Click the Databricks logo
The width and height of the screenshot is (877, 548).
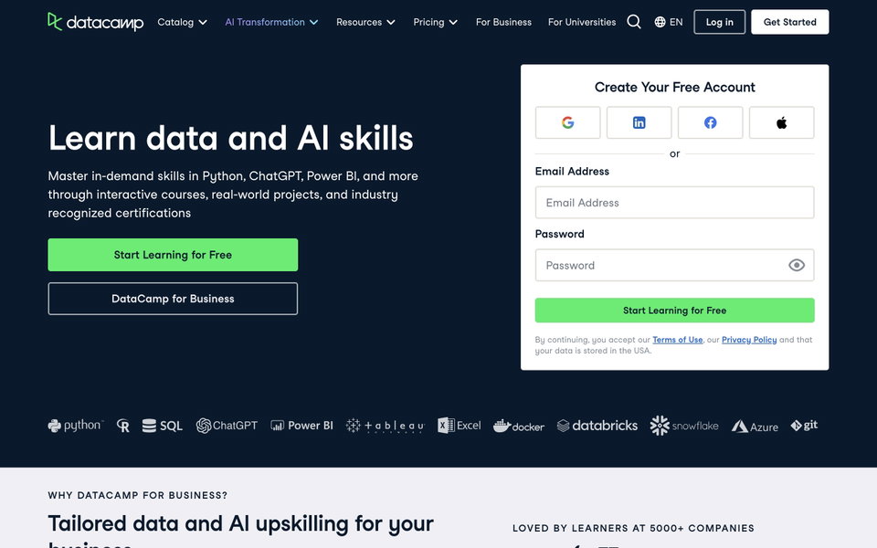coord(597,426)
